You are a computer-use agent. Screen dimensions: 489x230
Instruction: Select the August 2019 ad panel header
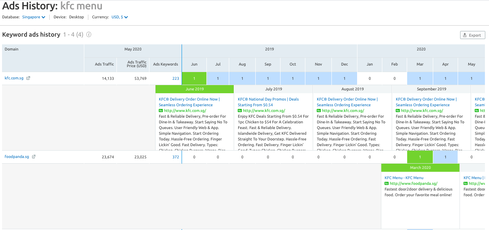(353, 89)
